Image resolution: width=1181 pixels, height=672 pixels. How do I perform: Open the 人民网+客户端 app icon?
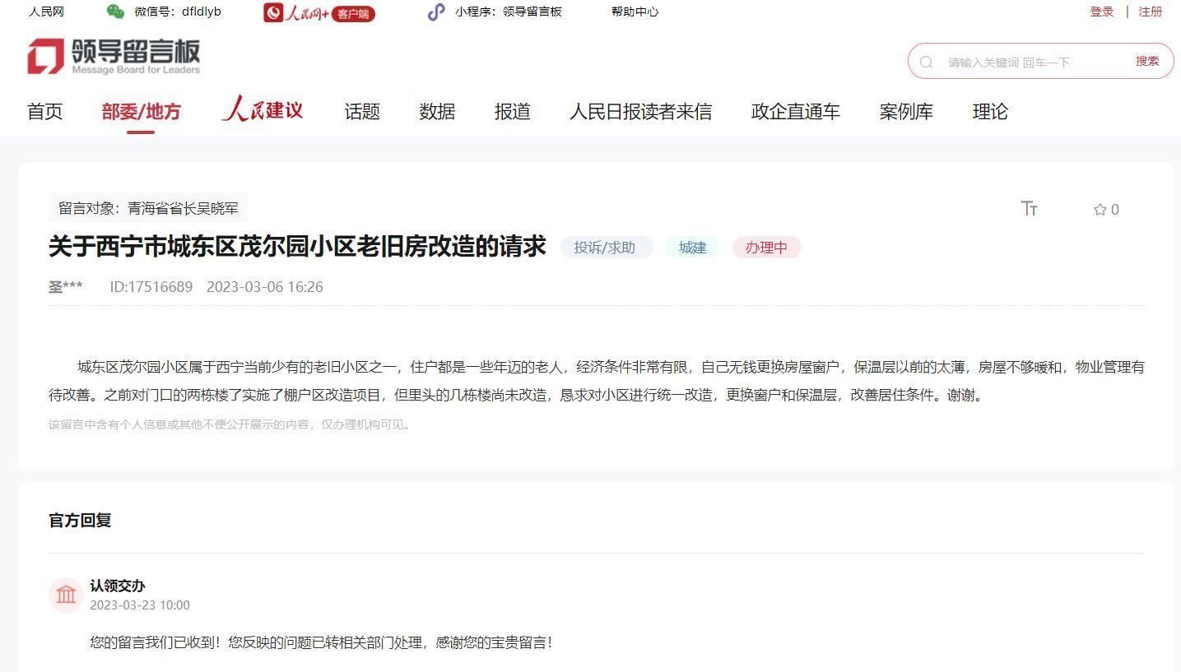[x=319, y=12]
